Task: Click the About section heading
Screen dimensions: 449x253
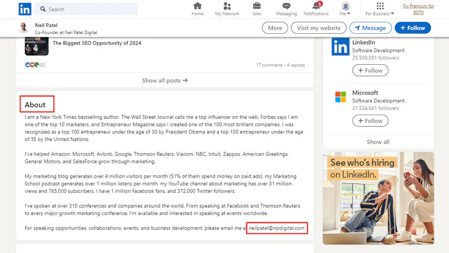Action: pos(35,105)
